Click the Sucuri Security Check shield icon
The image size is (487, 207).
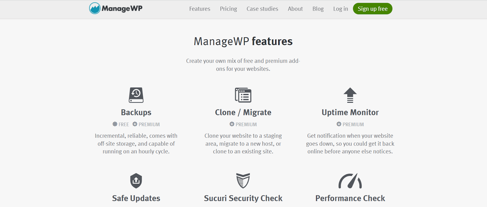[243, 181]
